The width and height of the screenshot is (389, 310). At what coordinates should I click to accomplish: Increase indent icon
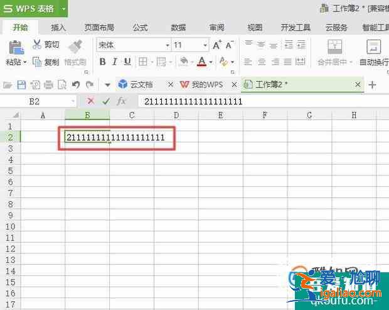(x=301, y=45)
